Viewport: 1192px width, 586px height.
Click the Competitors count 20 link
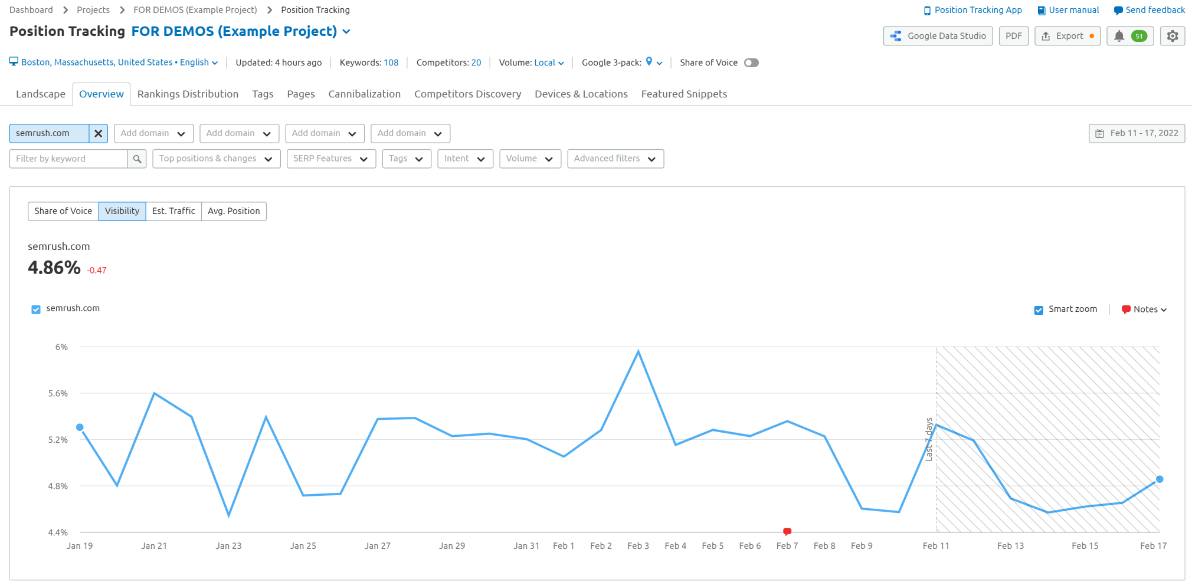click(x=476, y=62)
